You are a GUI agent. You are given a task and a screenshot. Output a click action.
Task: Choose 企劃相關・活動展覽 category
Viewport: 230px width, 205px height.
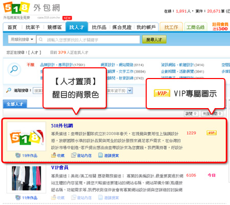pos(177,71)
